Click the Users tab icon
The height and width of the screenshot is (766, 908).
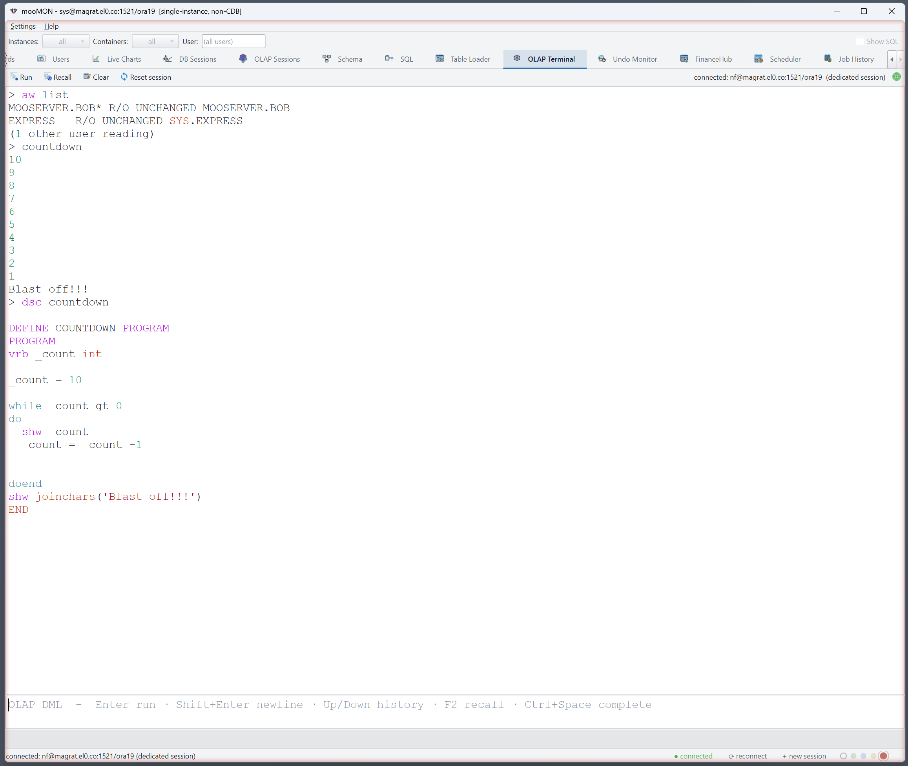click(42, 59)
